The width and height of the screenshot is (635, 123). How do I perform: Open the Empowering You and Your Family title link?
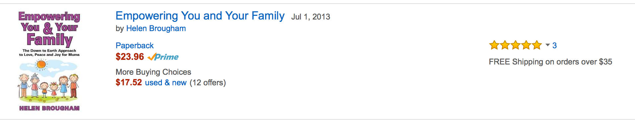(200, 16)
